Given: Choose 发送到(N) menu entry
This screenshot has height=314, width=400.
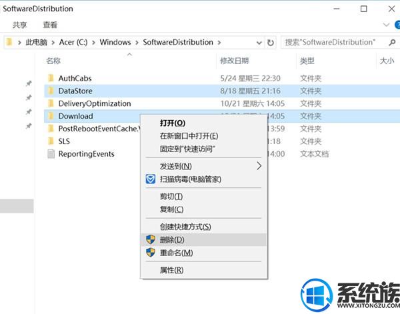Looking at the screenshot, I should pyautogui.click(x=203, y=166).
